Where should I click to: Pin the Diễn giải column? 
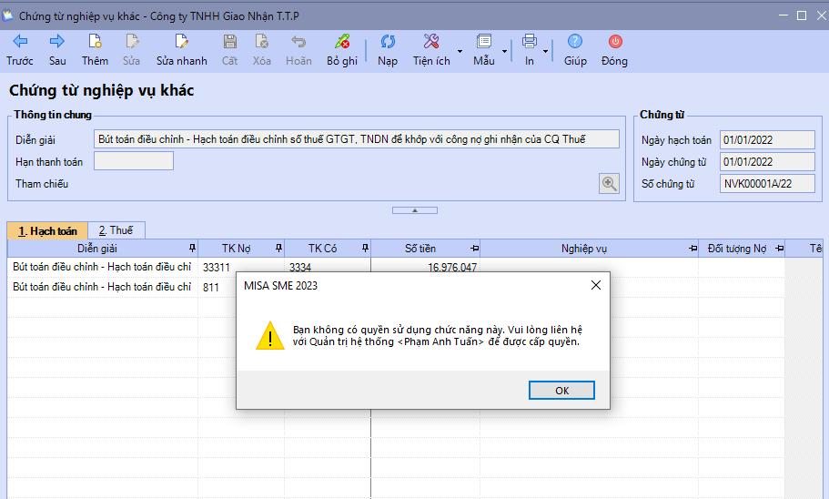click(192, 249)
